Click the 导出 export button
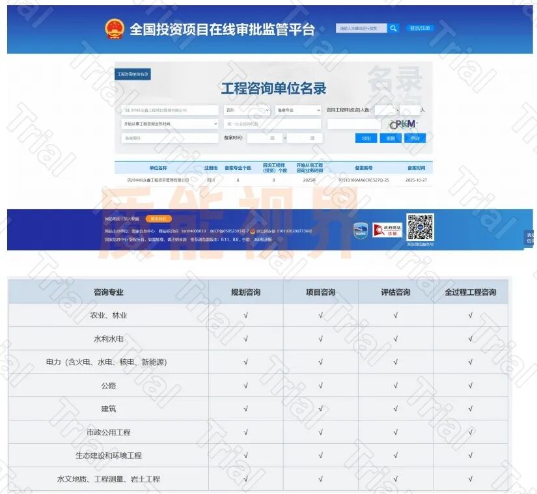This screenshot has height=494, width=537. point(366,138)
